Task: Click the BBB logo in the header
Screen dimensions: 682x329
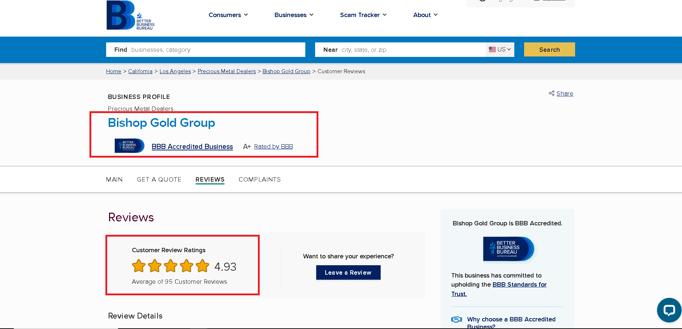Action: [x=130, y=15]
